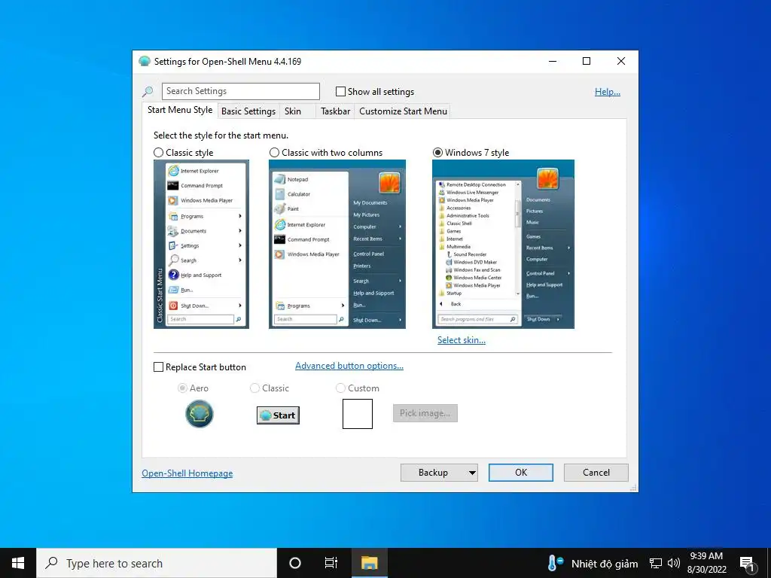Open the Backup dropdown arrow
The width and height of the screenshot is (771, 578).
(x=472, y=473)
